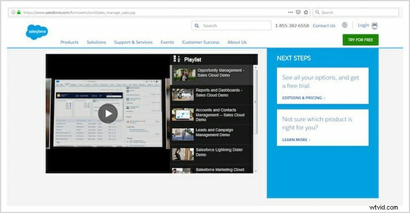Click the TRY FOR FREE button
Screen dimensions: 410x213
click(x=360, y=40)
